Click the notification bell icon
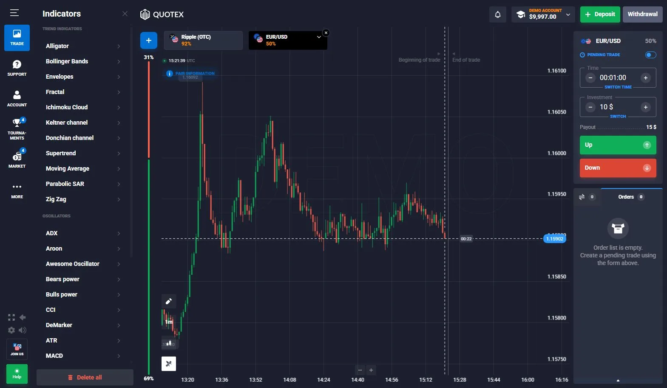 [498, 14]
